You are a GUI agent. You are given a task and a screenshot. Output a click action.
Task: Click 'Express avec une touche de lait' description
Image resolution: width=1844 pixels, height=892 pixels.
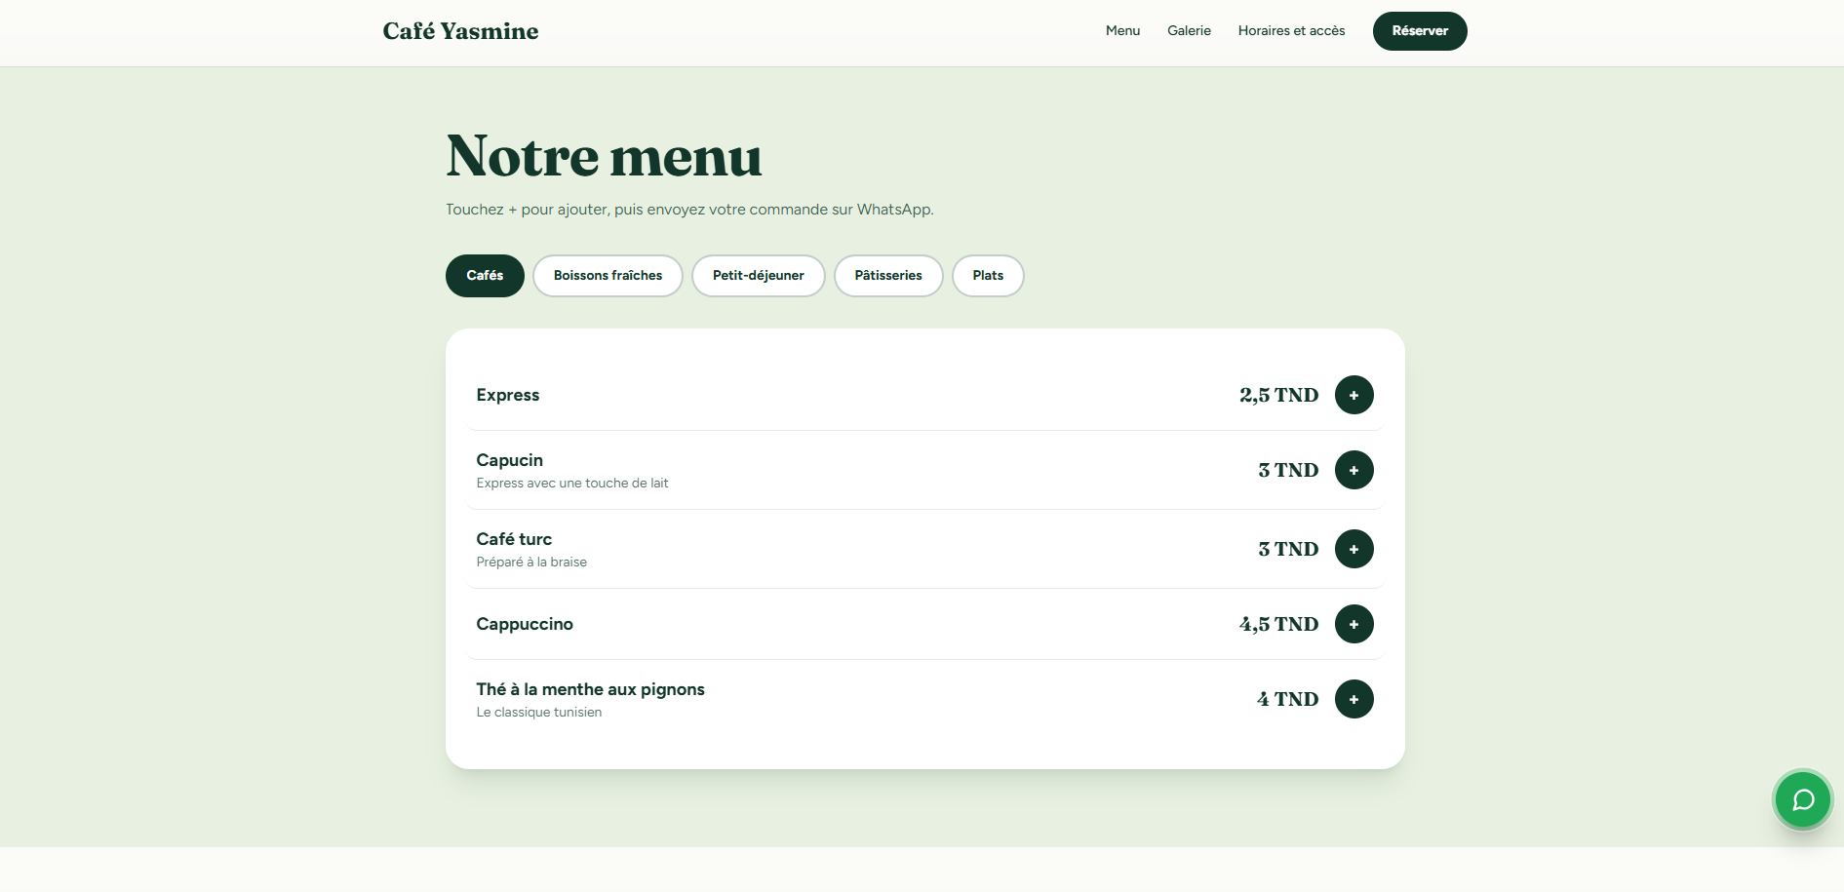[572, 484]
